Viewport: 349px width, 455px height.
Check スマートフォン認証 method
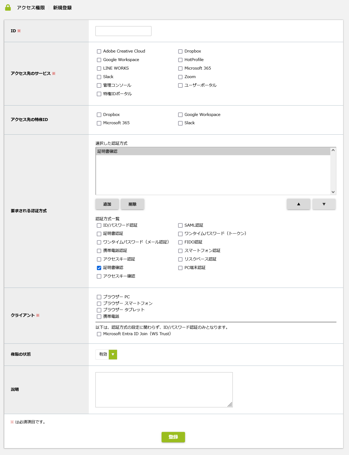pos(180,251)
